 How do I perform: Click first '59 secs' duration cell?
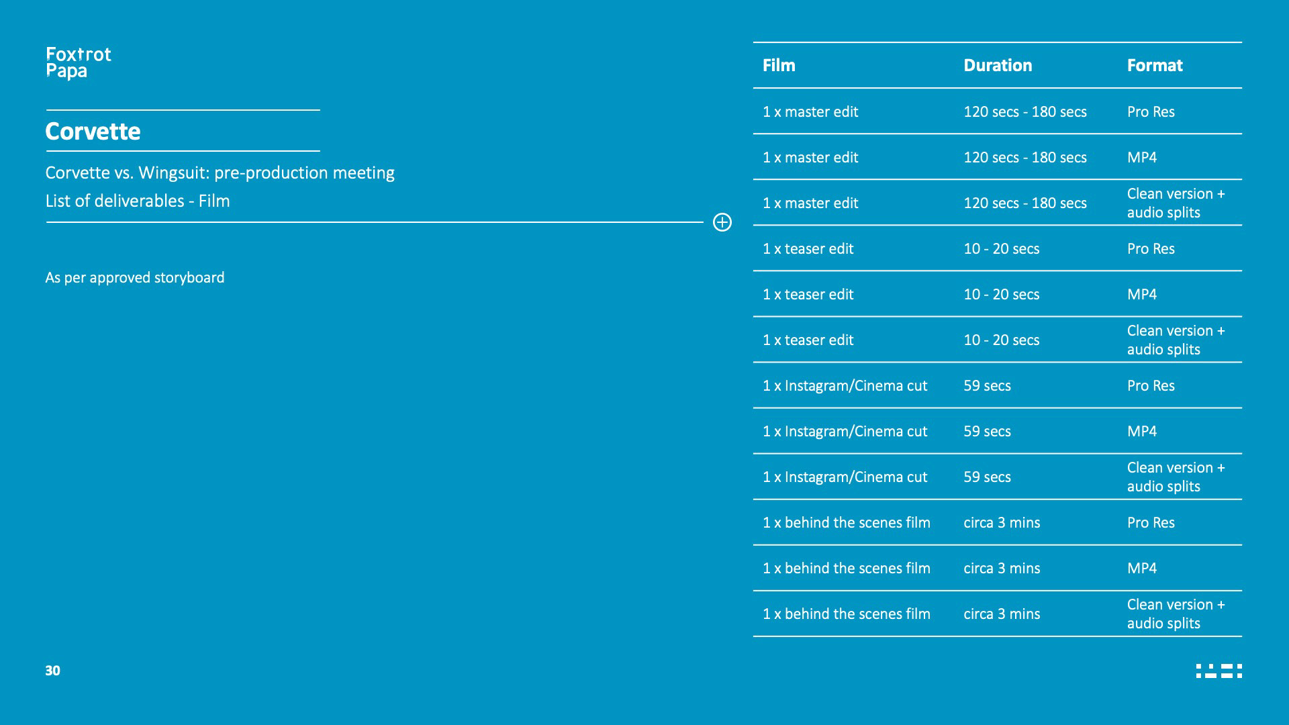click(x=987, y=386)
